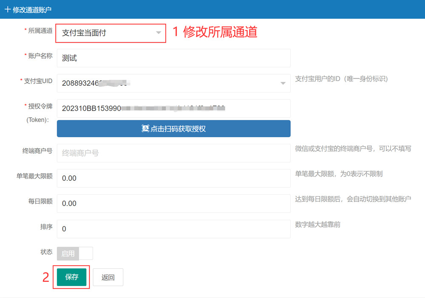Click into the 授权令牌 Token field
The height and width of the screenshot is (298, 425).
point(173,108)
